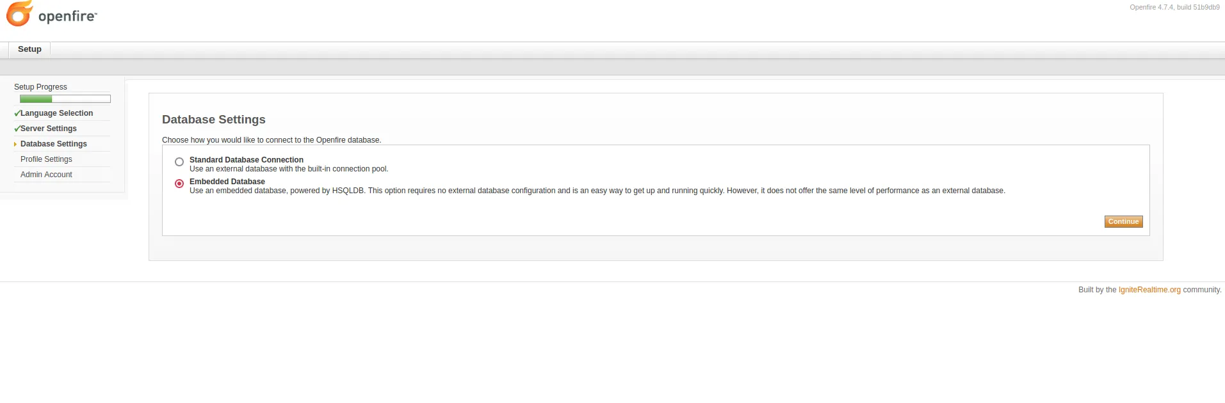
Task: Click the orange arrow beside Database Settings
Action: point(15,145)
